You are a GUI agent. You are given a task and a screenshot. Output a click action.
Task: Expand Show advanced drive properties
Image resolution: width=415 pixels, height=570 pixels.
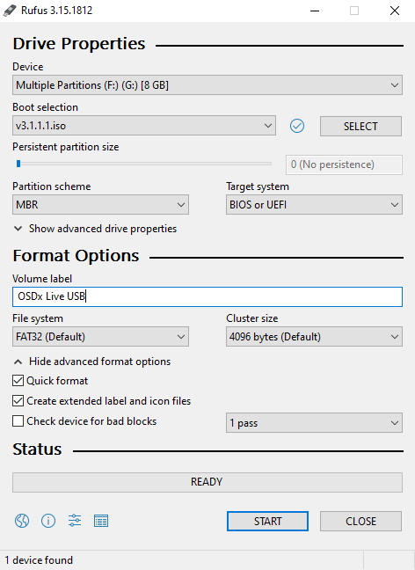tap(95, 229)
